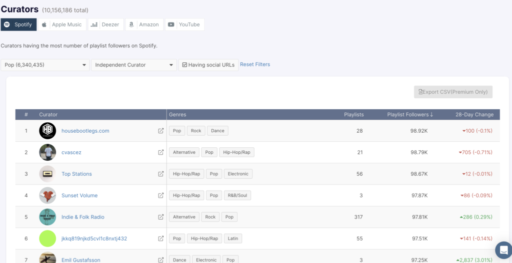512x263 pixels.
Task: Click the 28-Day Change column header
Action: pos(475,114)
